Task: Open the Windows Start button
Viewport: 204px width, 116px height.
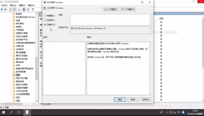Action: pyautogui.click(x=4, y=112)
